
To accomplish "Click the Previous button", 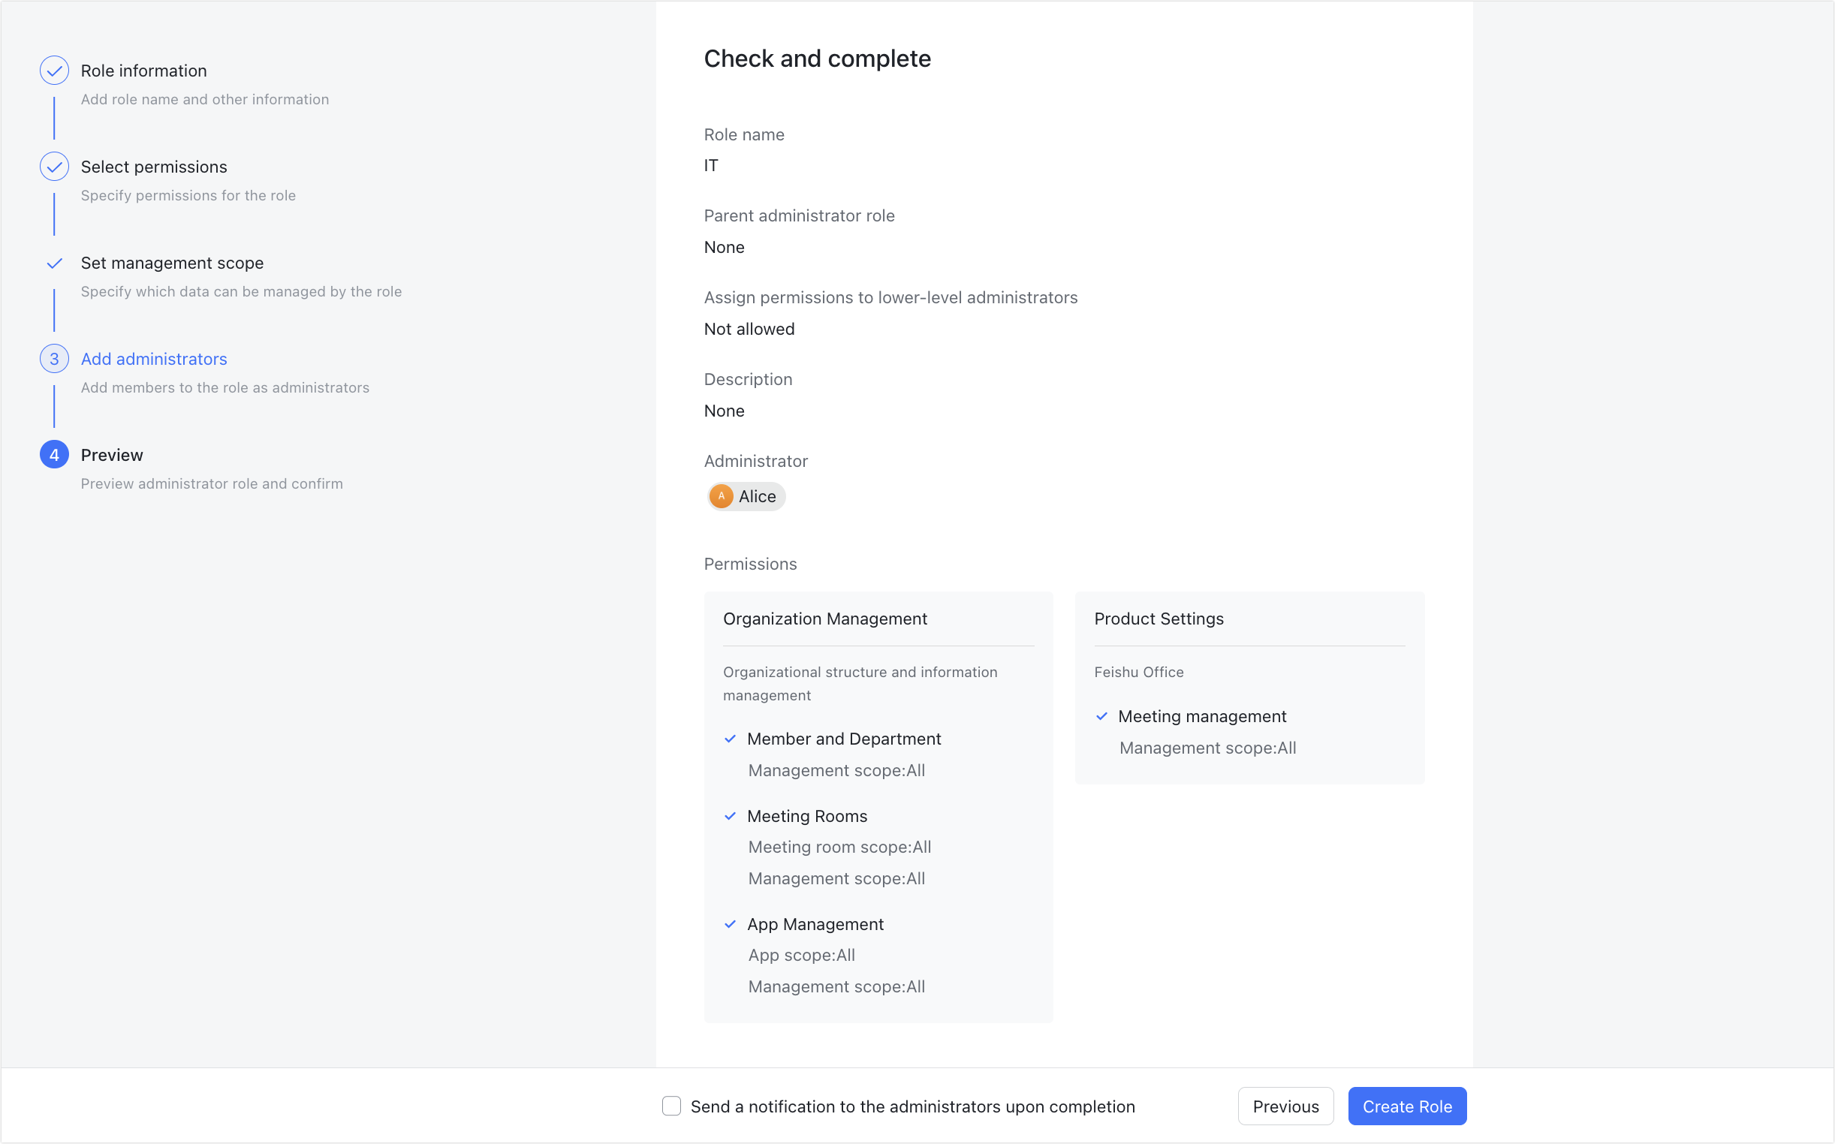I will click(x=1285, y=1106).
